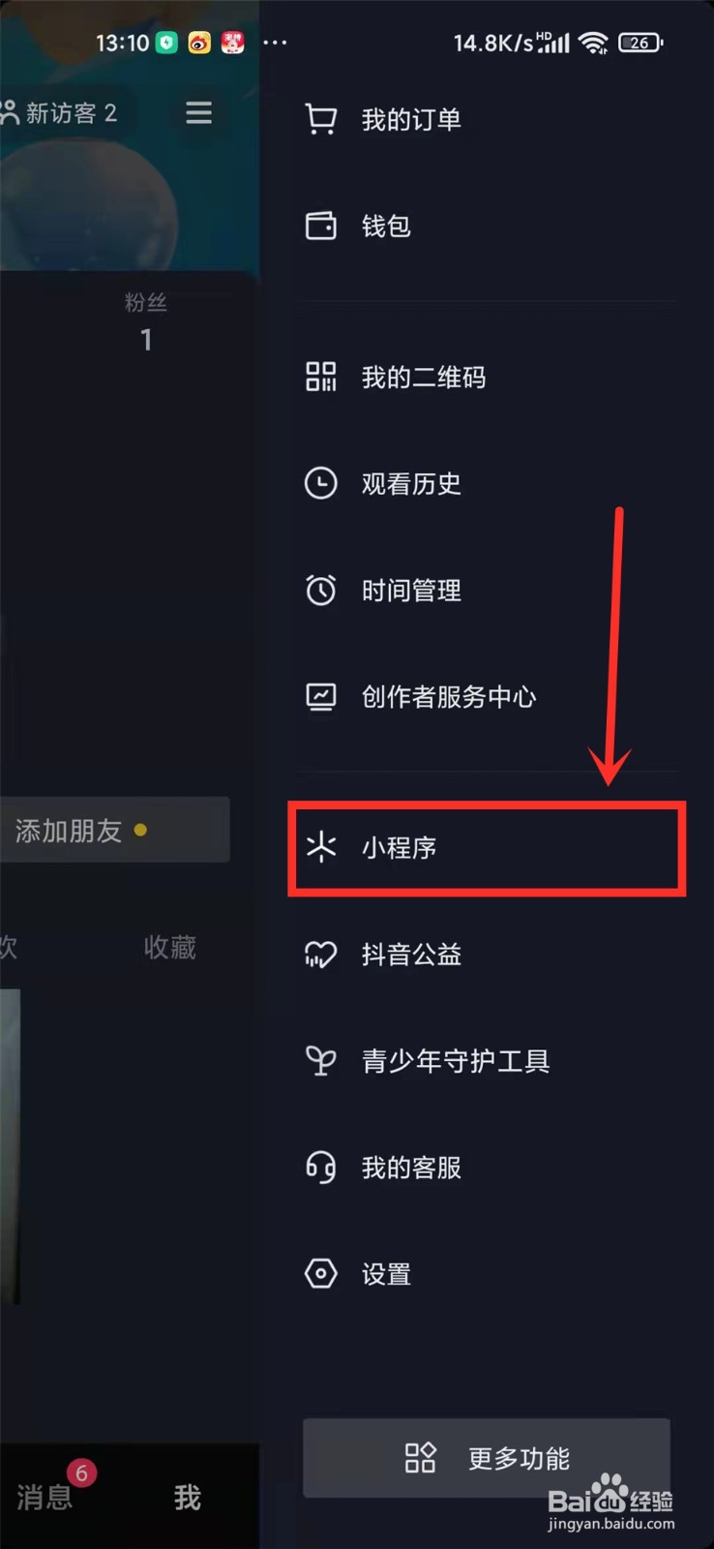Tap the asterisk icon for 小程序
This screenshot has width=714, height=1549.
coord(321,847)
